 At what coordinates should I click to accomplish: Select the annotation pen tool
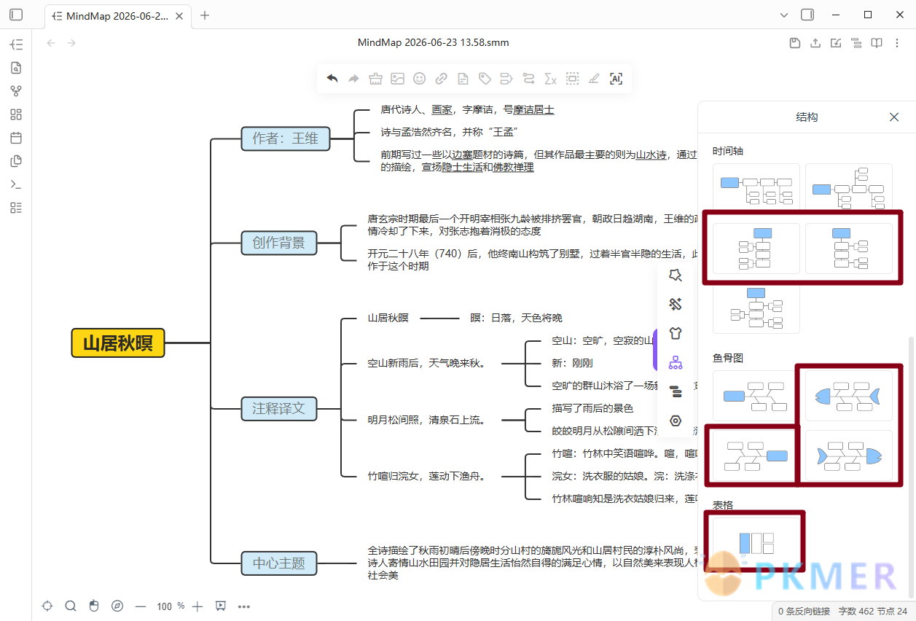(594, 79)
